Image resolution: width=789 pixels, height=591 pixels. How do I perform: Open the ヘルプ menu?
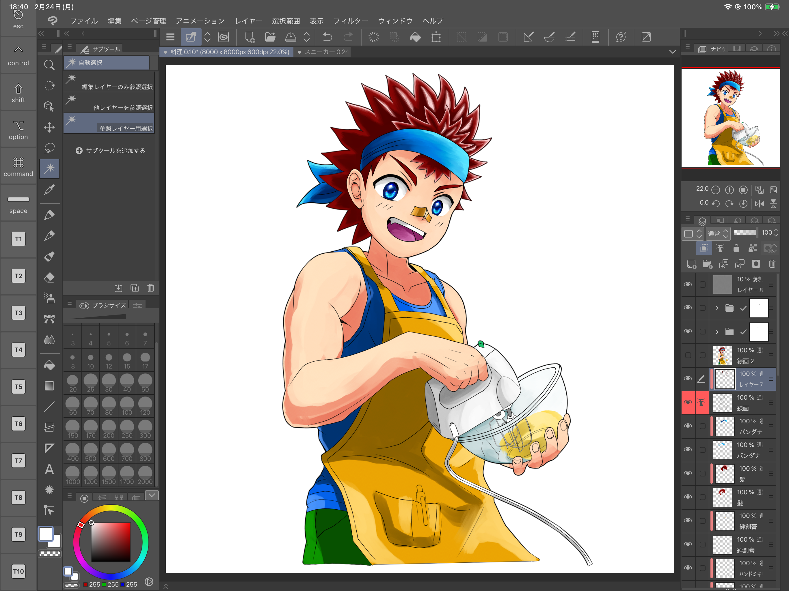433,21
